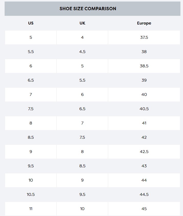Click the Europe size 40 cell

click(x=144, y=95)
